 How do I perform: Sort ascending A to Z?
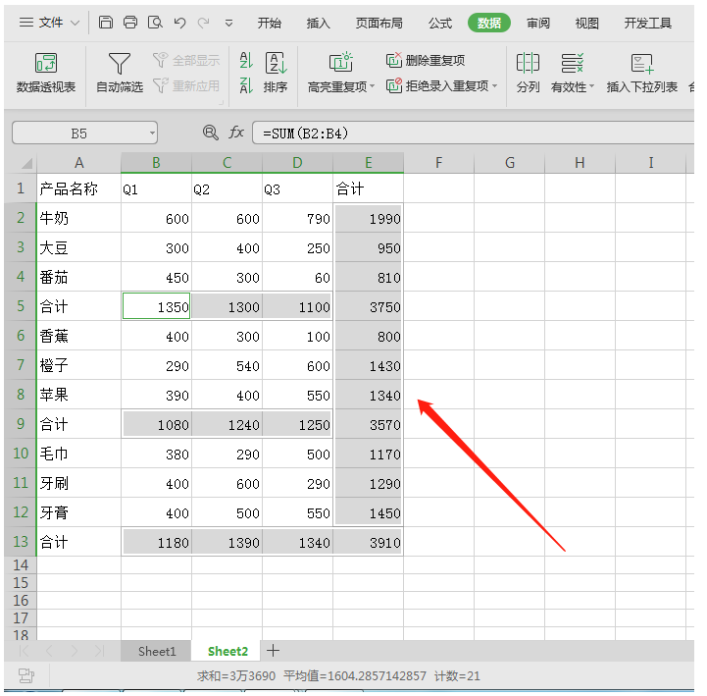[x=246, y=60]
